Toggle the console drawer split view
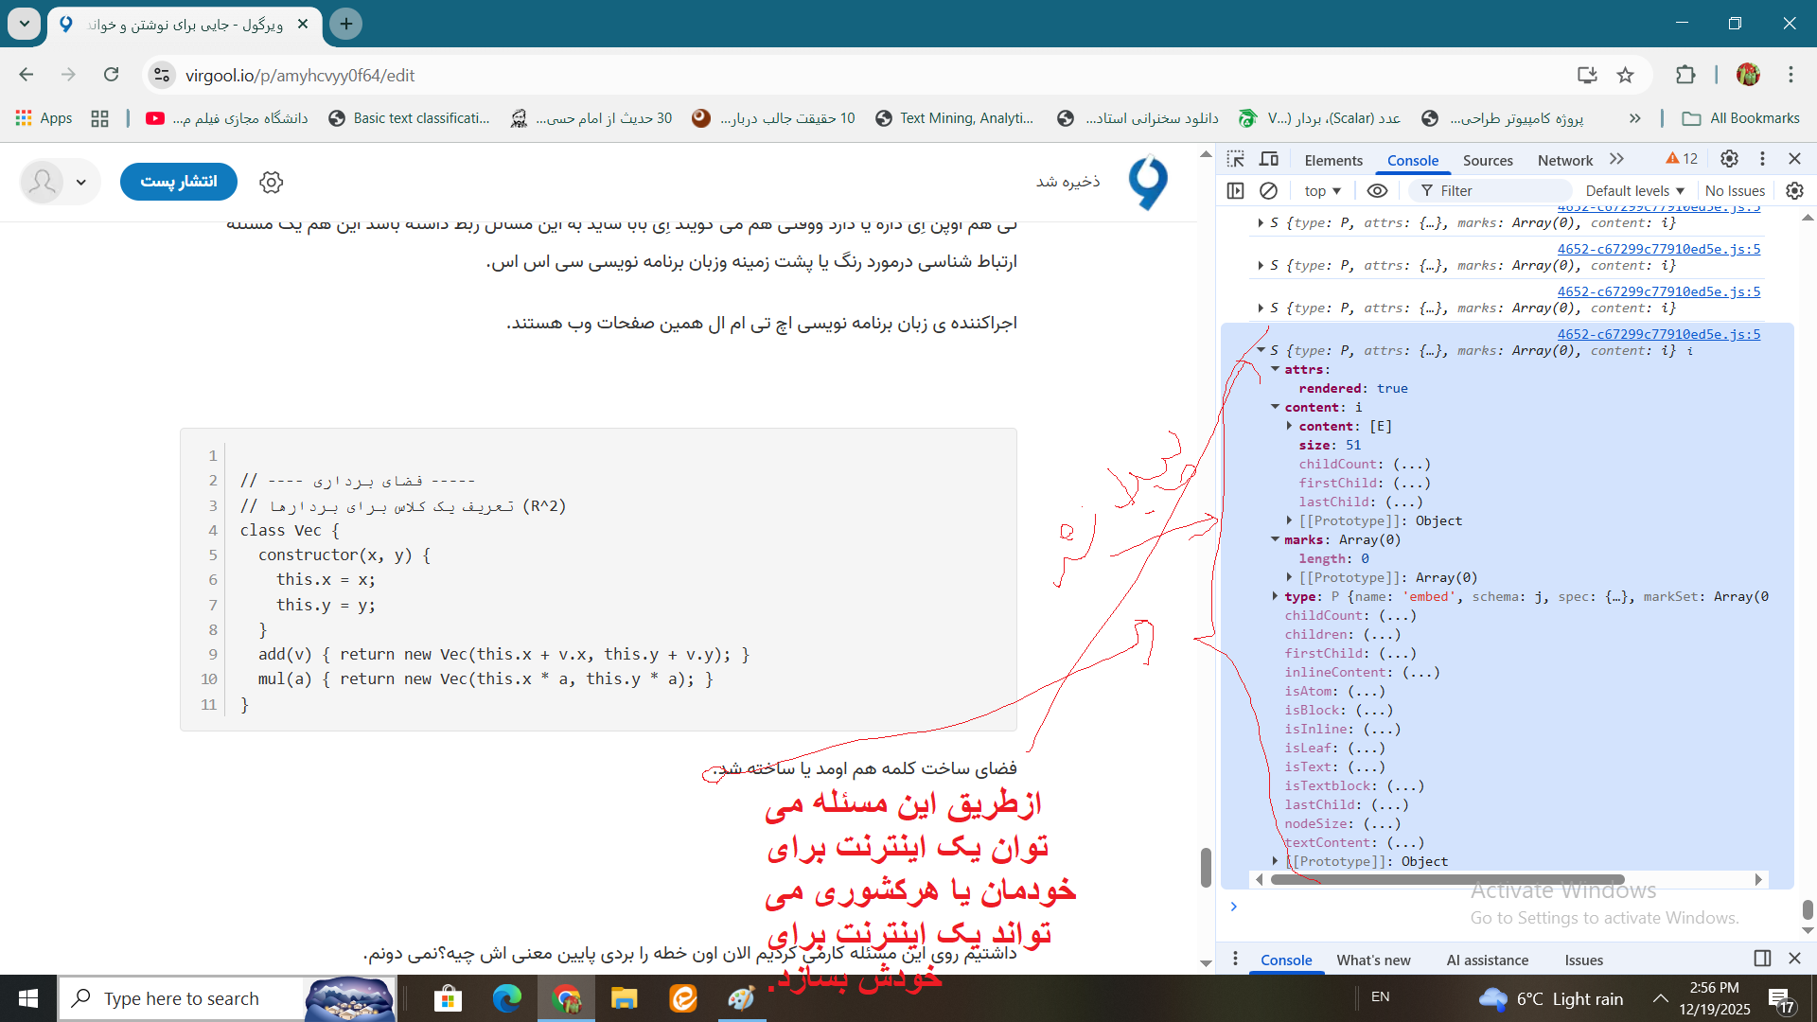1817x1022 pixels. (x=1760, y=959)
